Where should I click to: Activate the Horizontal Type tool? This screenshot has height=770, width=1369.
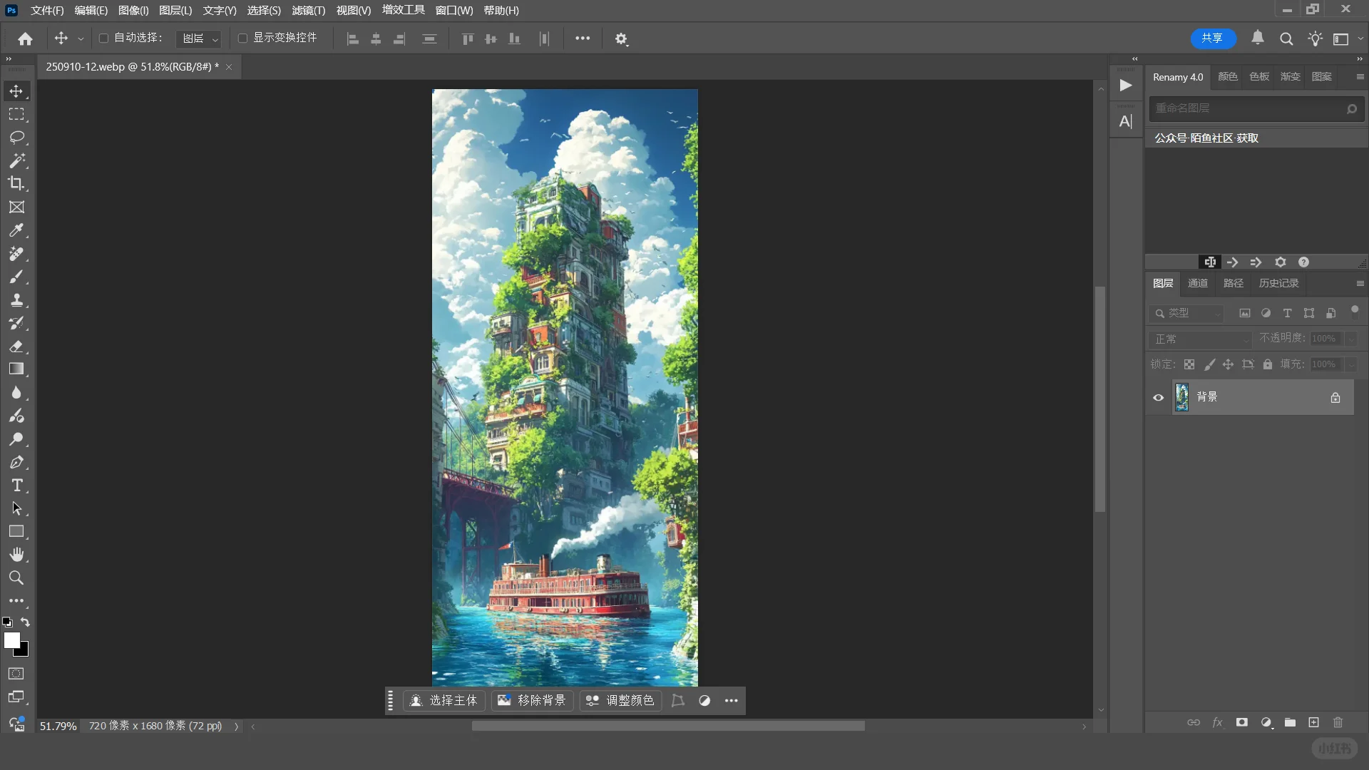[x=16, y=486]
